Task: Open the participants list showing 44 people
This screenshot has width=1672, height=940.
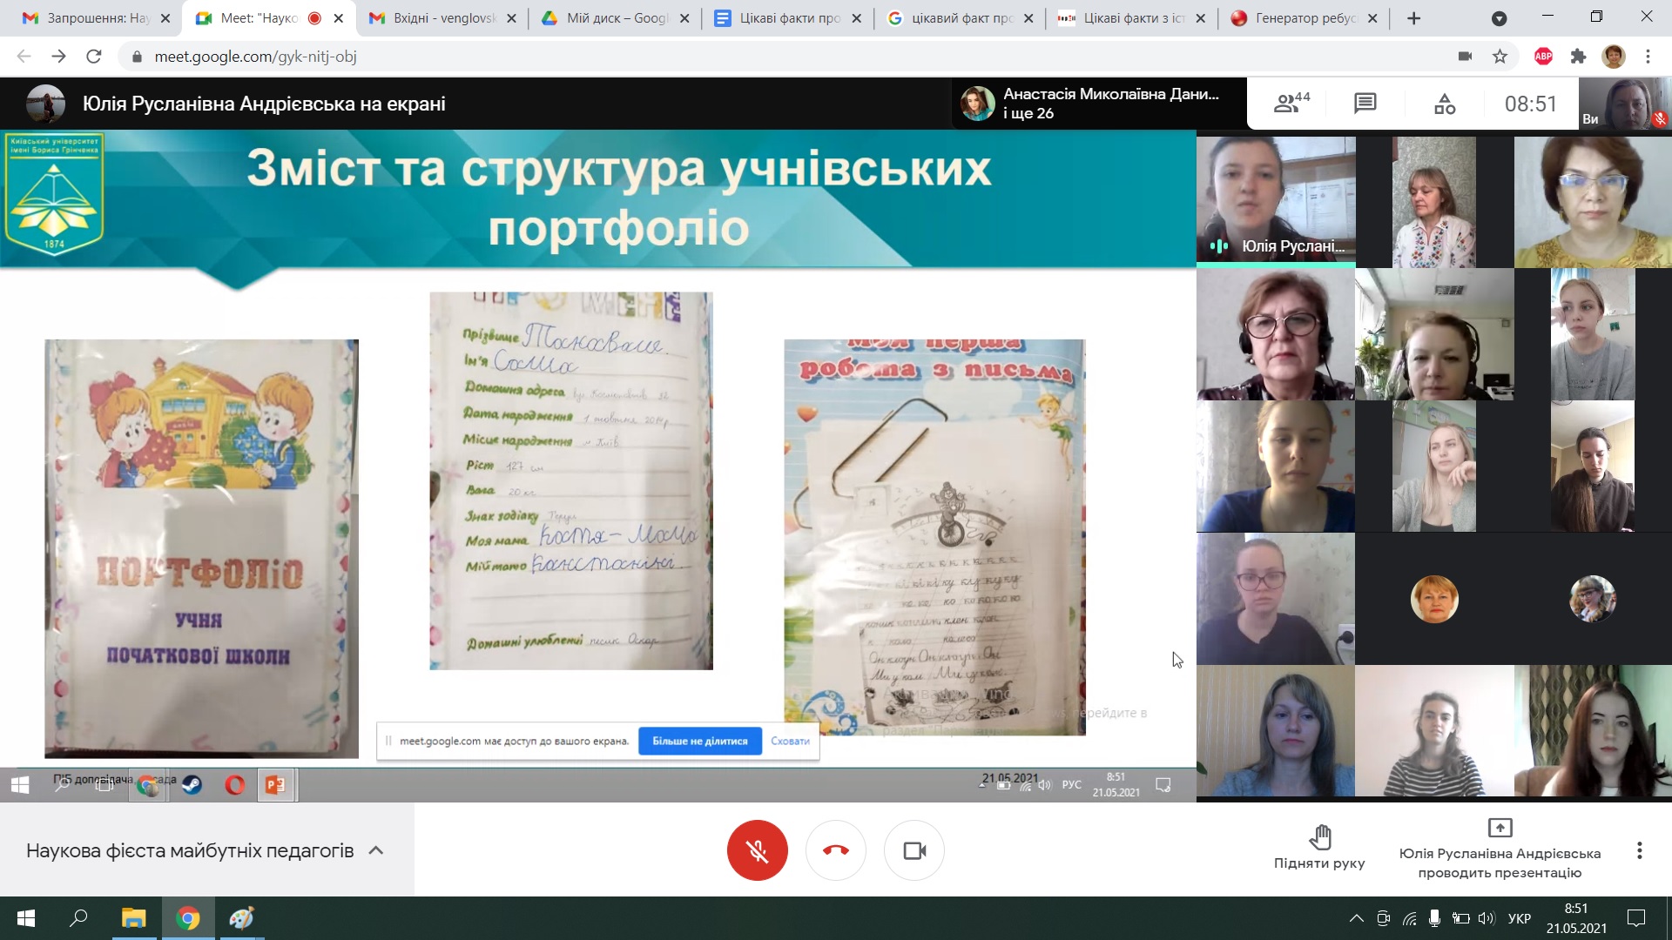Action: (1291, 104)
